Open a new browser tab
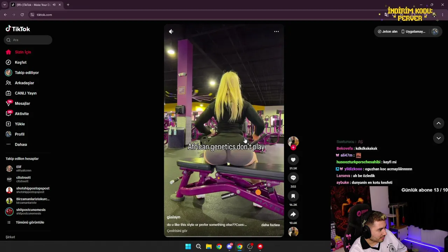Image resolution: width=448 pixels, height=252 pixels. 68,5
